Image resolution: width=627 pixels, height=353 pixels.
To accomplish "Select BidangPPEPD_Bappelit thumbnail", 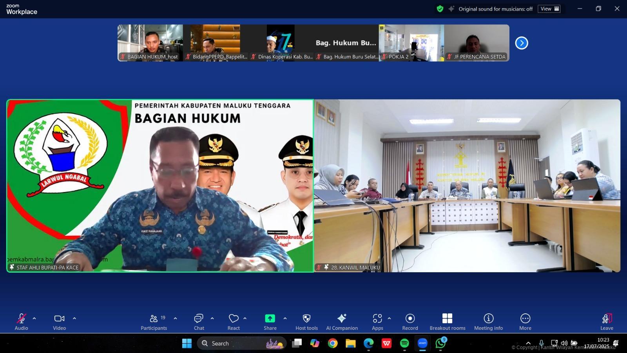I will 216,43.
